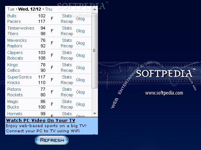The image size is (201, 150).
Task: Open Glog for Mavericks vs Raptors
Action: click(x=80, y=43)
